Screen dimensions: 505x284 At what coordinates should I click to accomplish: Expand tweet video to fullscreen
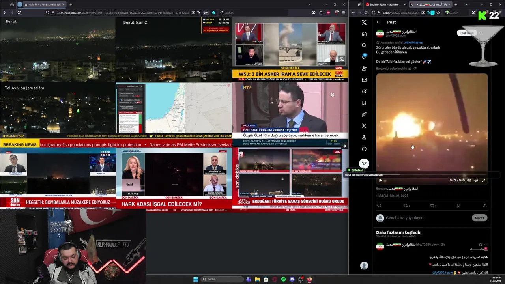coord(483,180)
